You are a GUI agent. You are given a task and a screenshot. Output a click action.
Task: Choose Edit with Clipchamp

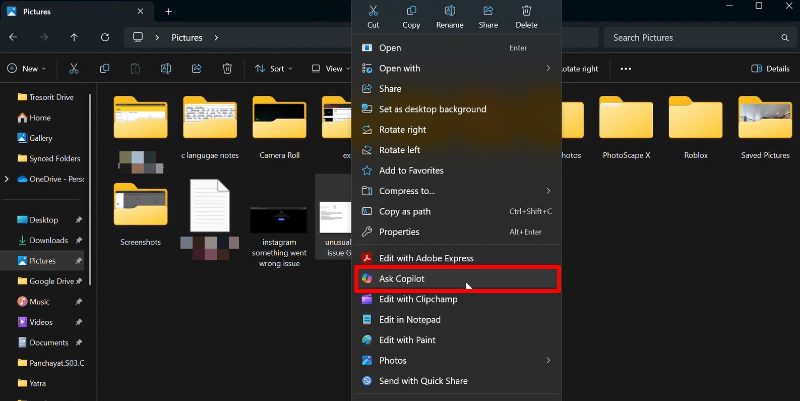coord(457,299)
